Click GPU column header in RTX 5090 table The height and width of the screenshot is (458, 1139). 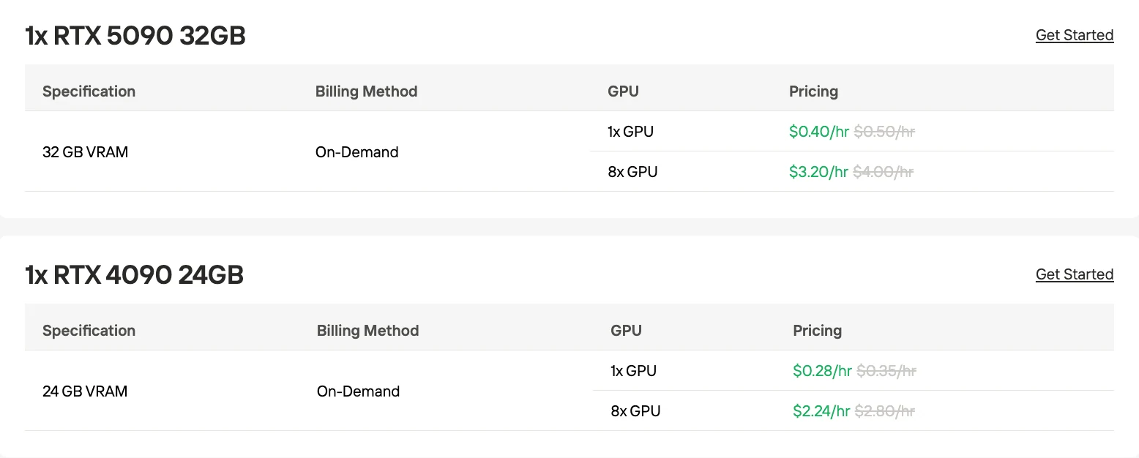pyautogui.click(x=623, y=91)
